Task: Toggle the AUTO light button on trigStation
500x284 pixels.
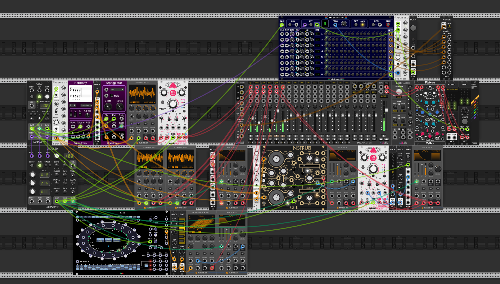Action: tap(363, 25)
